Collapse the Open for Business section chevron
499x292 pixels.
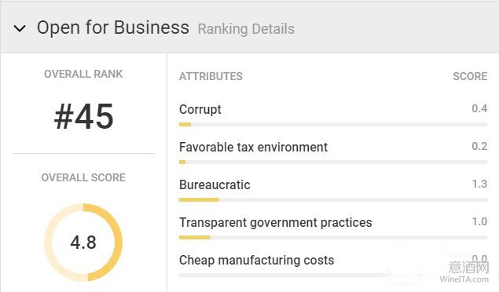pos(20,28)
